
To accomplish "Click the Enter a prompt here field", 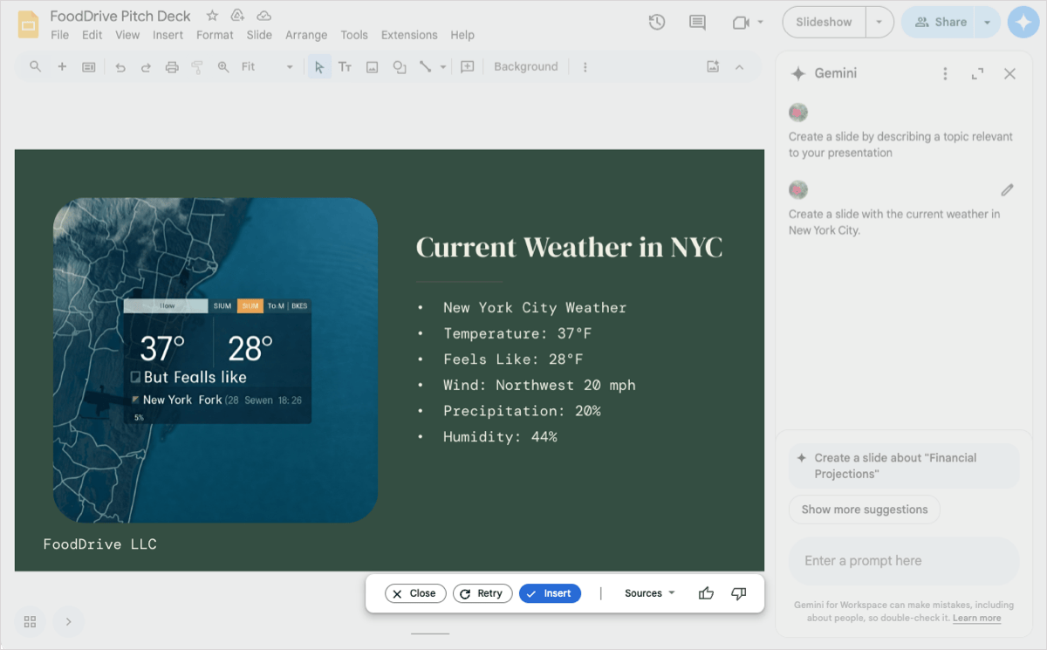I will coord(903,561).
